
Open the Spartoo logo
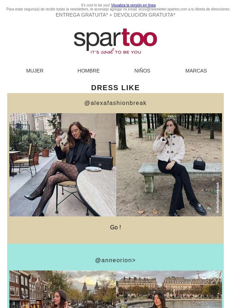click(115, 41)
